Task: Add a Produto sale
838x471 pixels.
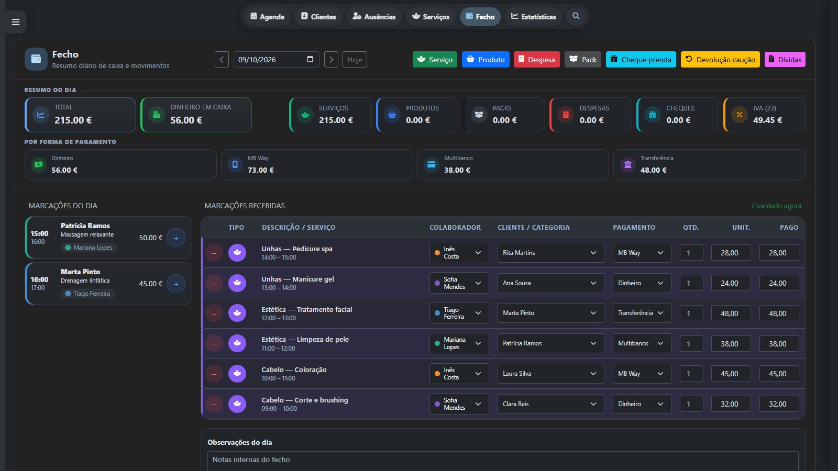Action: click(486, 60)
